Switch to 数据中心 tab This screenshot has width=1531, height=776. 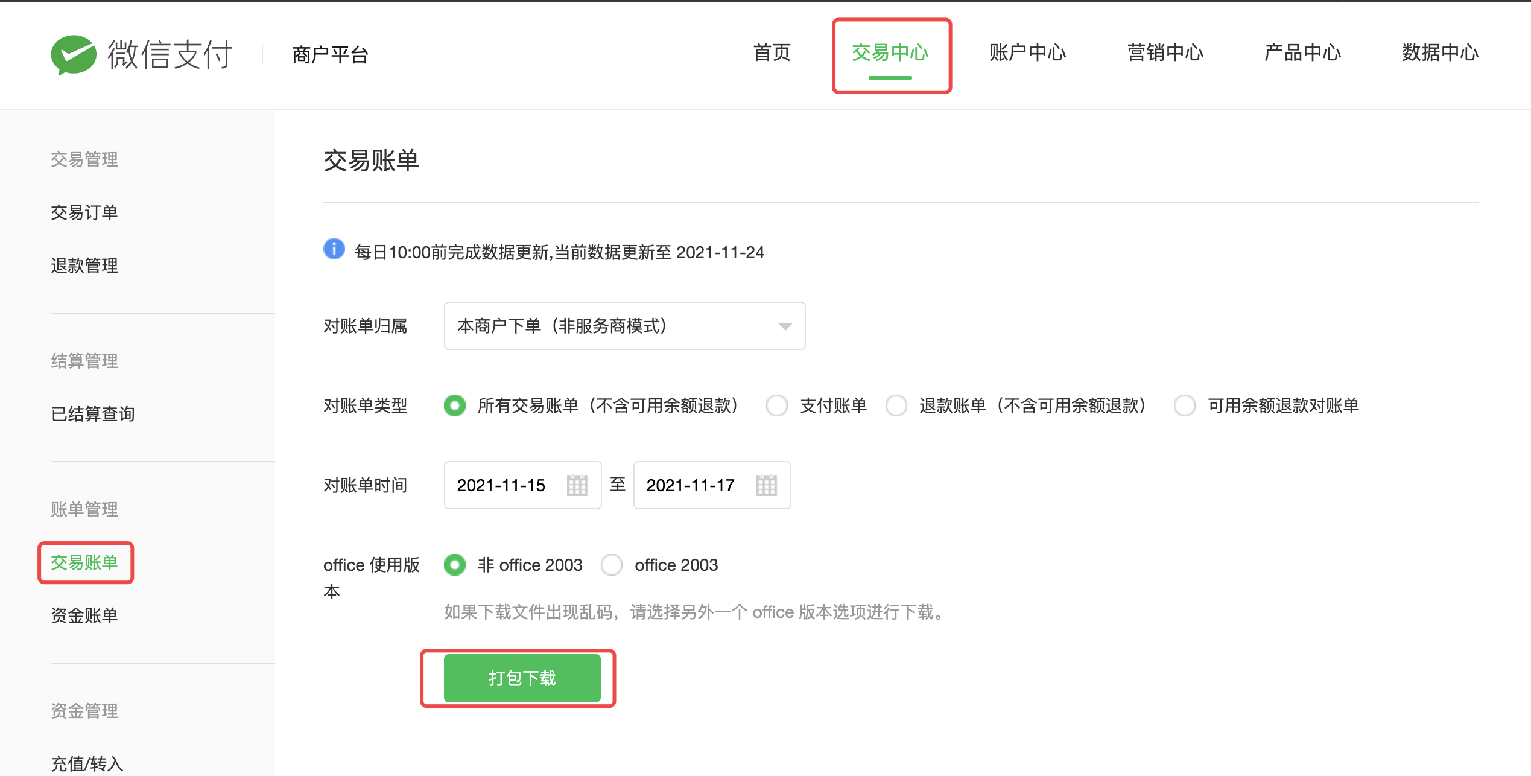[1439, 53]
